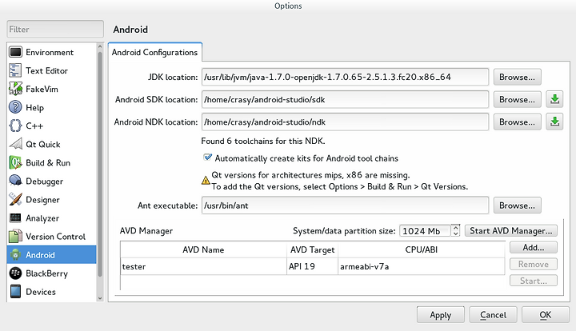
Task: Select the Debugger bug icon
Action: 15,181
